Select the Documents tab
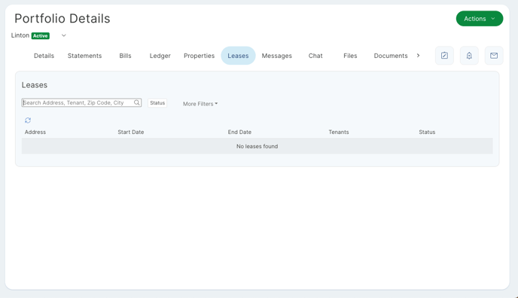The height and width of the screenshot is (298, 518). [391, 56]
